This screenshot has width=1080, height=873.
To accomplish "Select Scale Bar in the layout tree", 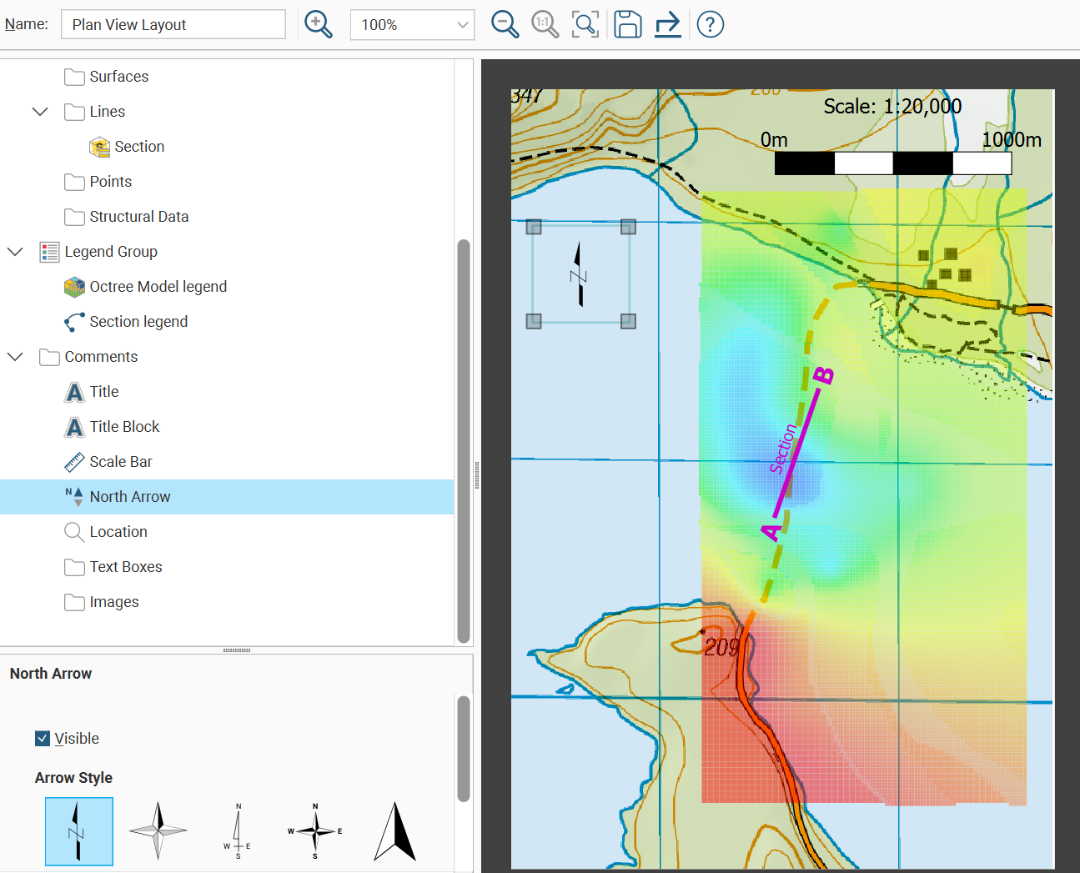I will tap(121, 462).
